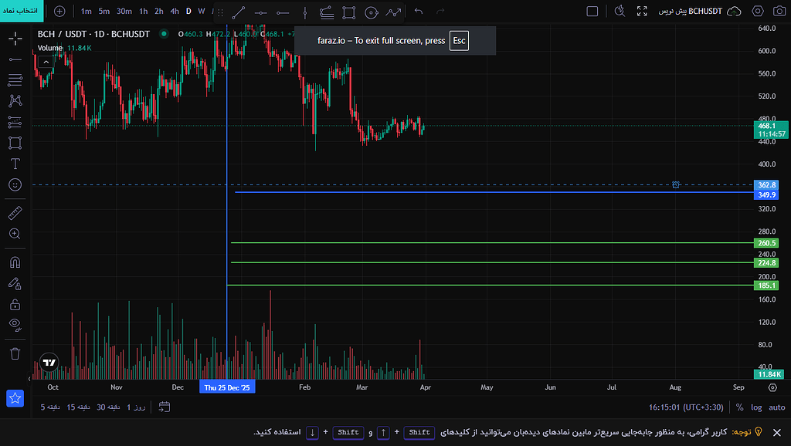Open the emoji and icons tool
The image size is (791, 446).
tap(15, 185)
